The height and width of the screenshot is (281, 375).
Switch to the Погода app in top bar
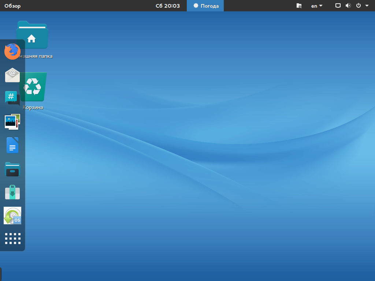(x=205, y=6)
